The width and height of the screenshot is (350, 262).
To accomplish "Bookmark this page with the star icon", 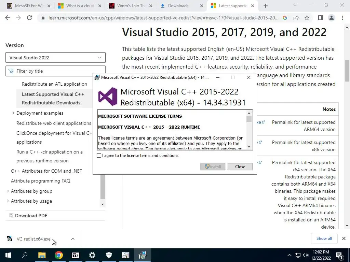I will click(x=307, y=18).
